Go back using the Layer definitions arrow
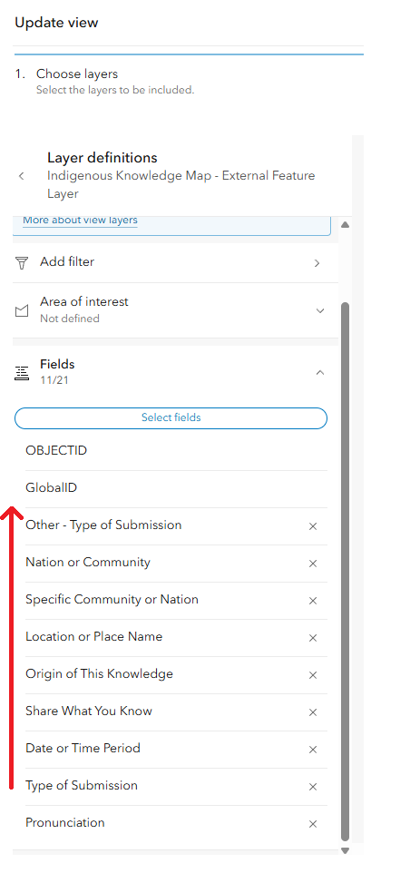410x883 pixels. 22,176
